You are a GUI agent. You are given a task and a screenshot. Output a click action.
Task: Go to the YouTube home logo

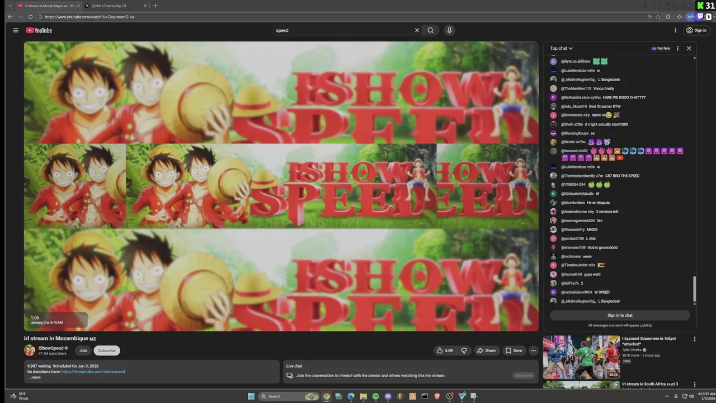click(39, 30)
